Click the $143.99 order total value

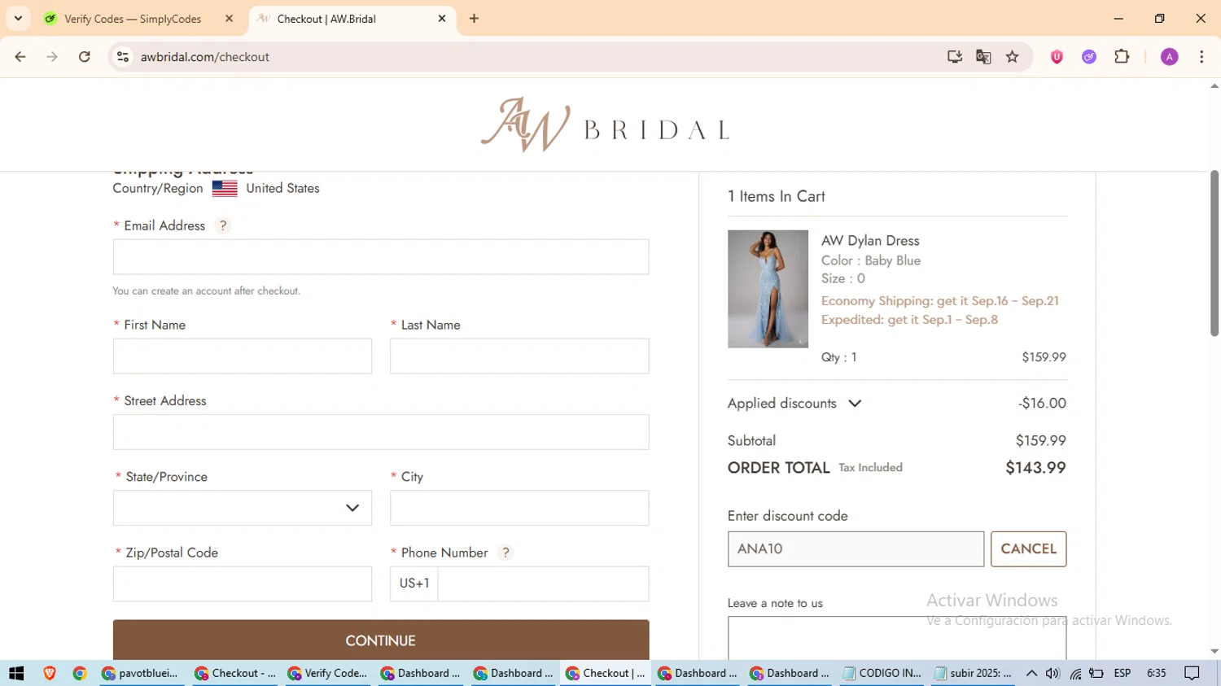coord(1035,468)
